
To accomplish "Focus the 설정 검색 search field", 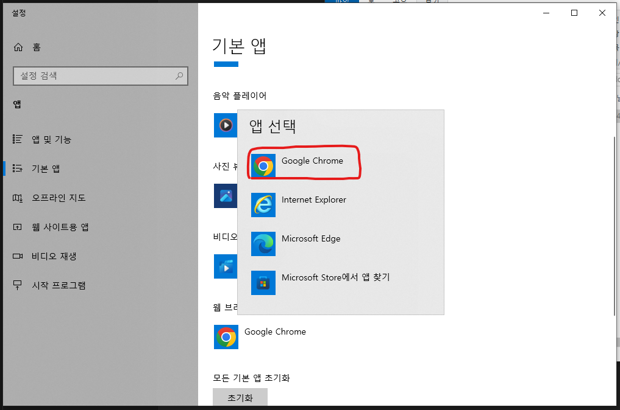I will [x=101, y=76].
